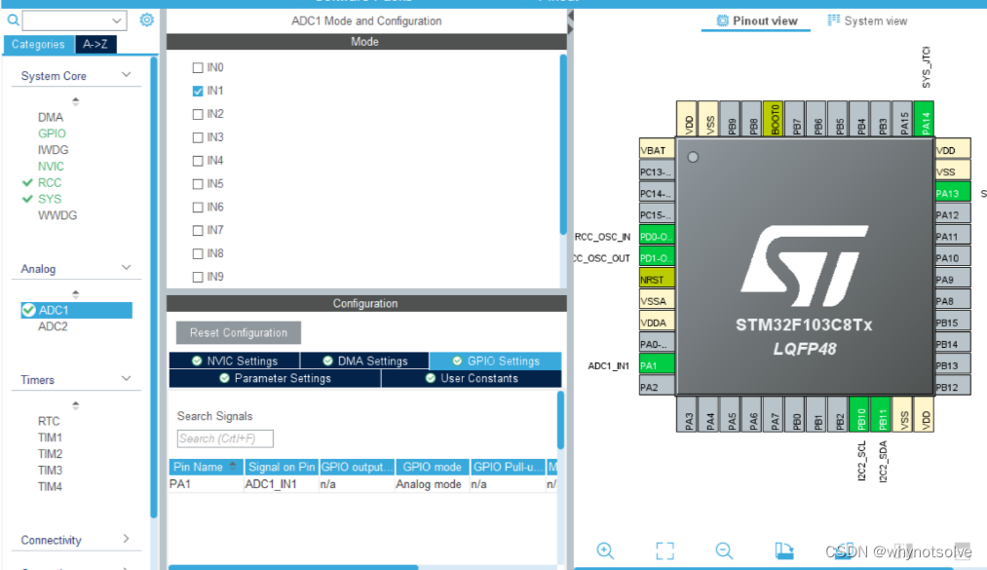Screen dimensions: 987x570
Task: Select the PD1-OSC_OUT pin on the chip
Action: (657, 258)
